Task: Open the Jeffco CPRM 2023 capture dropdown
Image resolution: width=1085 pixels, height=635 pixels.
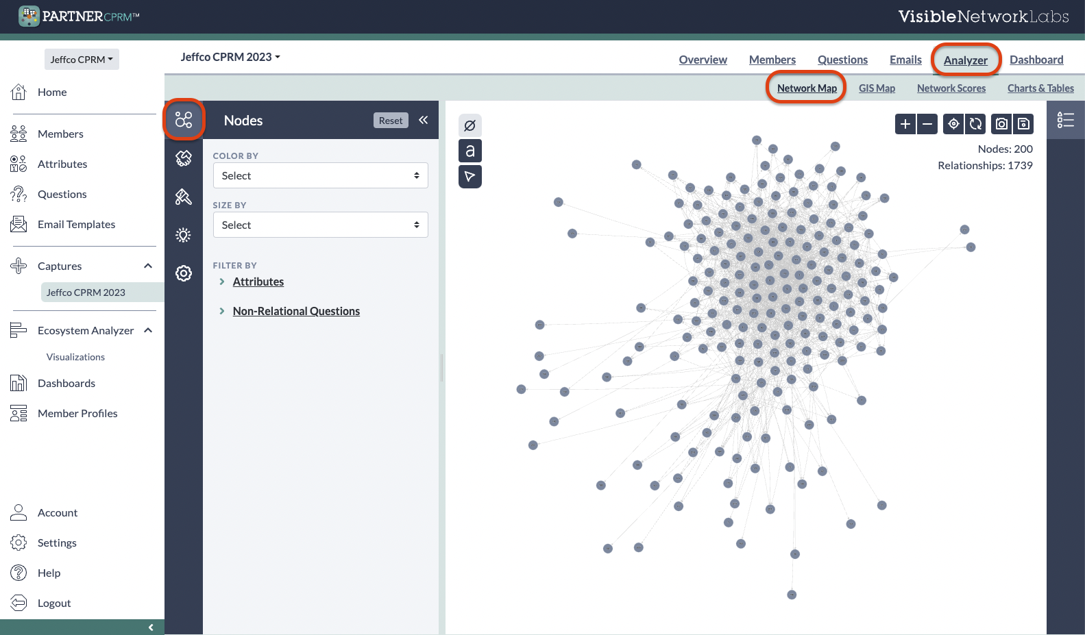Action: pos(230,57)
